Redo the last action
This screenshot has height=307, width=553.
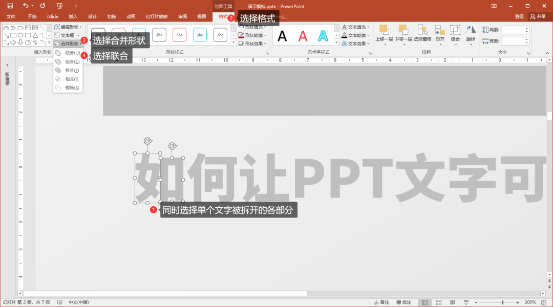coord(42,6)
